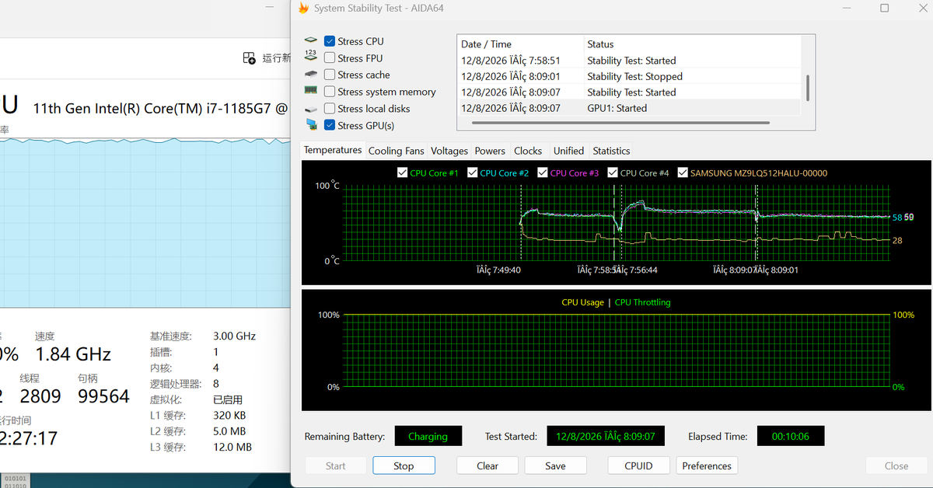Open the Voltages tab
This screenshot has width=933, height=488.
449,151
